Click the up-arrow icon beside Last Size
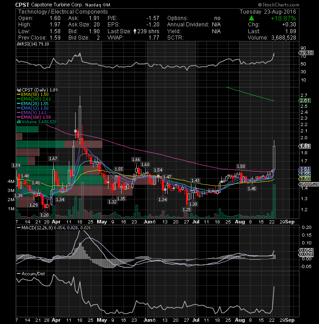Image resolution: width=319 pixels, height=324 pixels. click(135, 31)
